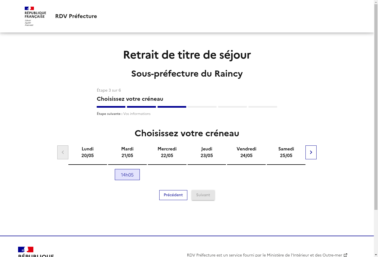378x257 pixels.
Task: Show next week with right chevron
Action: (x=311, y=152)
